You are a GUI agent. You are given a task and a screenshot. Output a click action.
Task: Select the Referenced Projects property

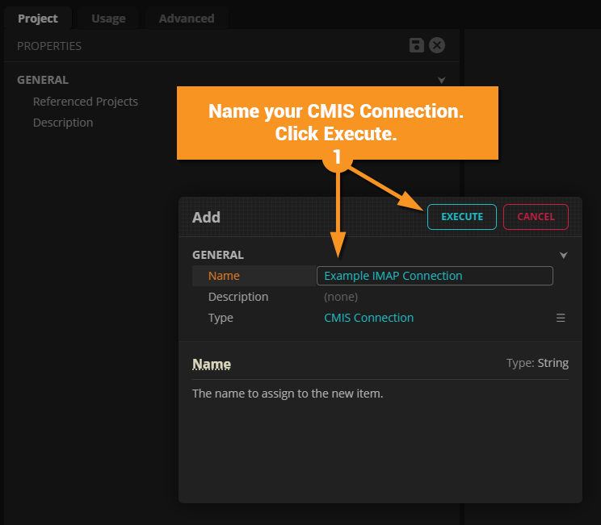pyautogui.click(x=86, y=102)
